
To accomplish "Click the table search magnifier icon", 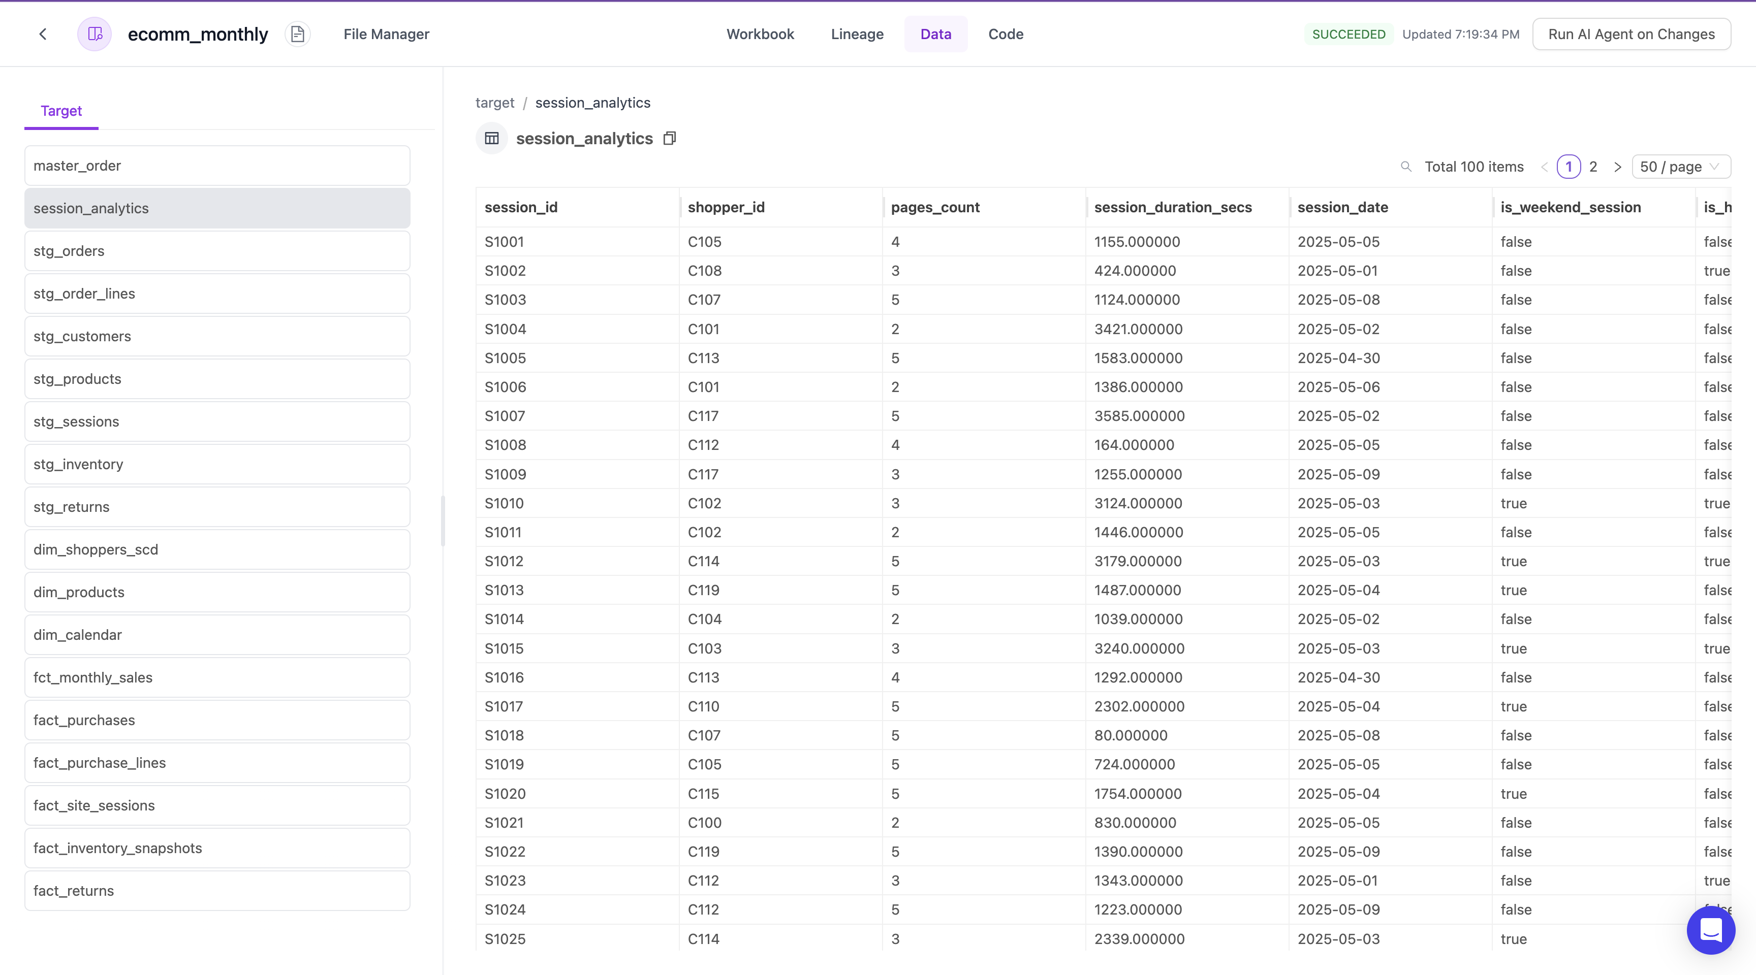I will click(1405, 167).
